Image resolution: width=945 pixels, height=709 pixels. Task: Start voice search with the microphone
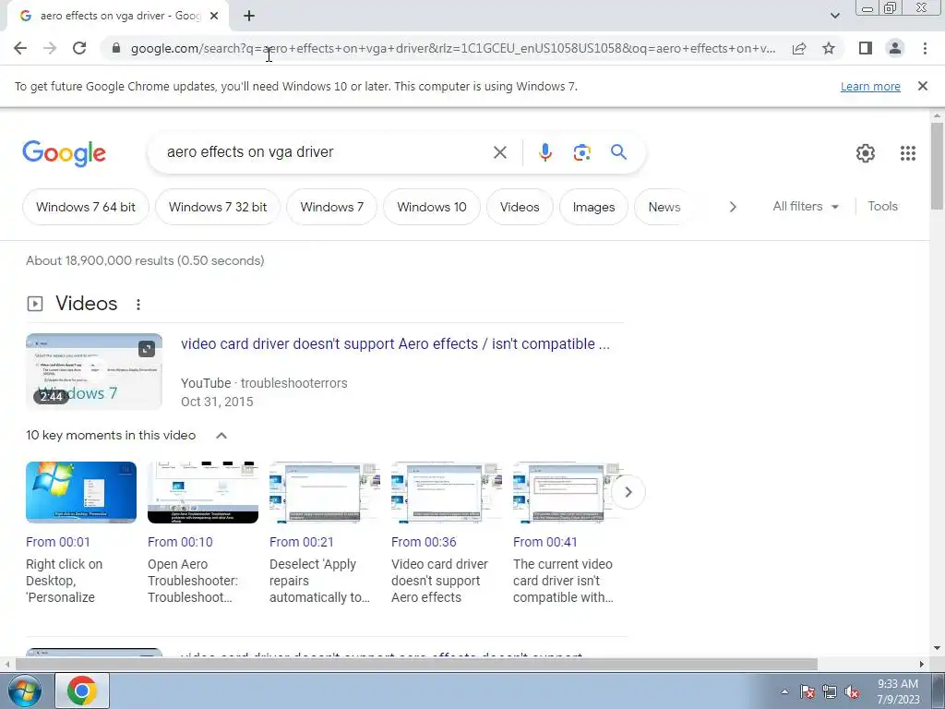[544, 152]
